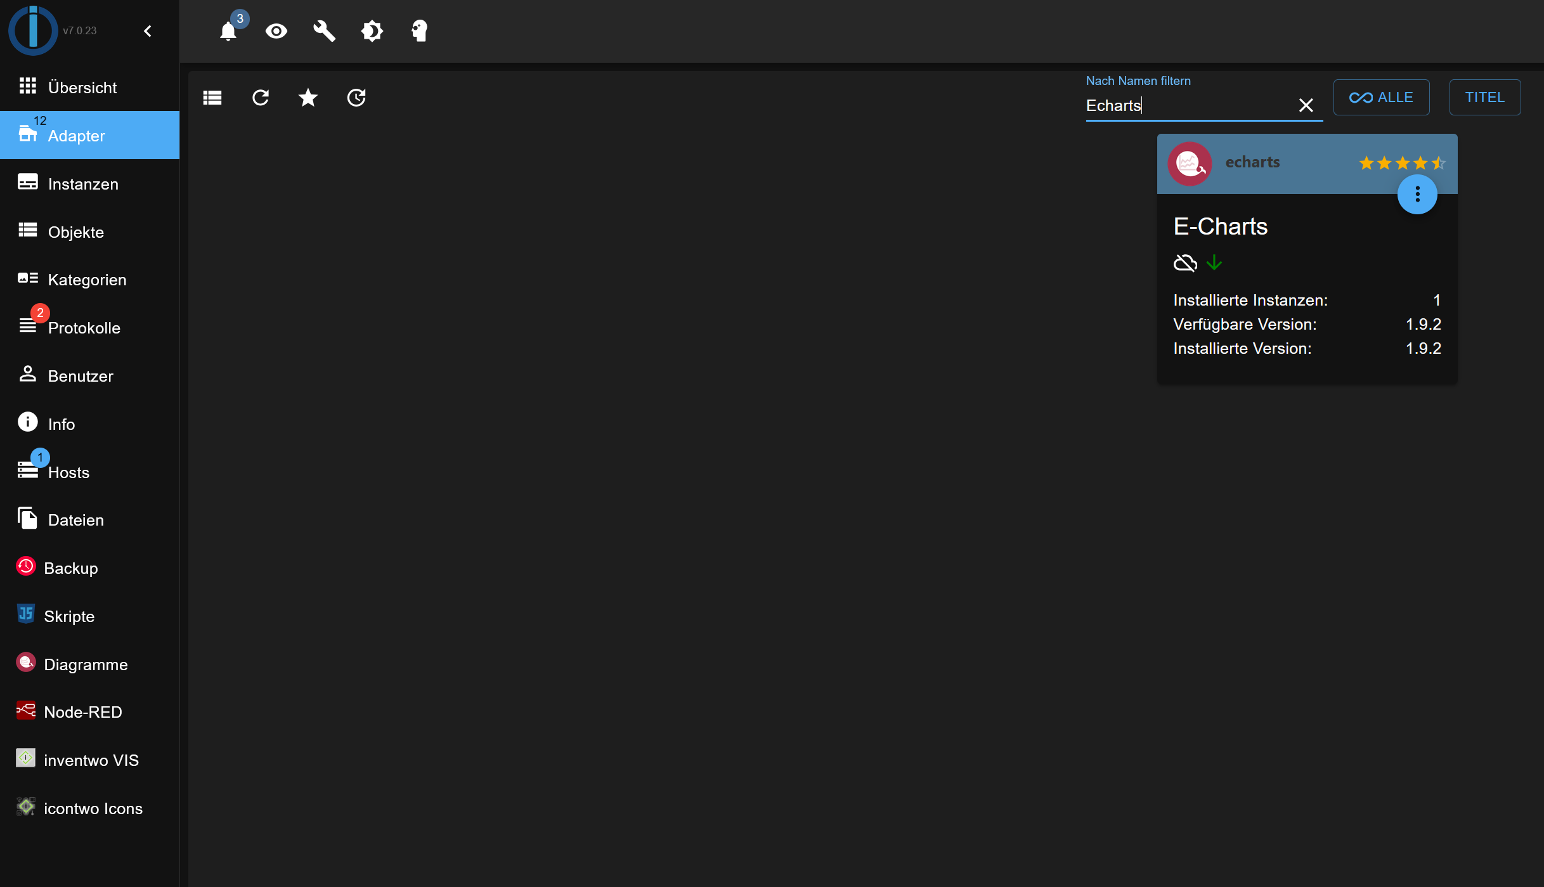Open system settings wrench icon
The image size is (1544, 887).
click(x=324, y=30)
